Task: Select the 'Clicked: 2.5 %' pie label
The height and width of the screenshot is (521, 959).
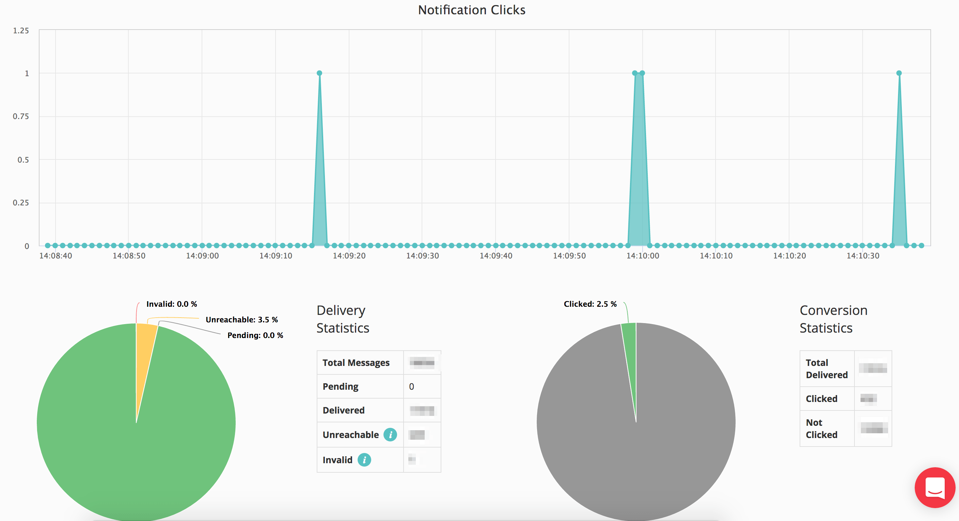Action: pos(590,304)
